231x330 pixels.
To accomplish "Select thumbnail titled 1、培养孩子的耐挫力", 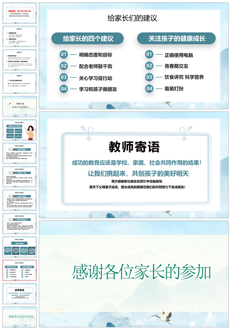I will 20,153.
